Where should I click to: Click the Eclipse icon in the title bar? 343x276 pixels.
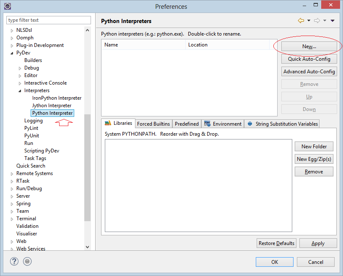click(x=8, y=6)
